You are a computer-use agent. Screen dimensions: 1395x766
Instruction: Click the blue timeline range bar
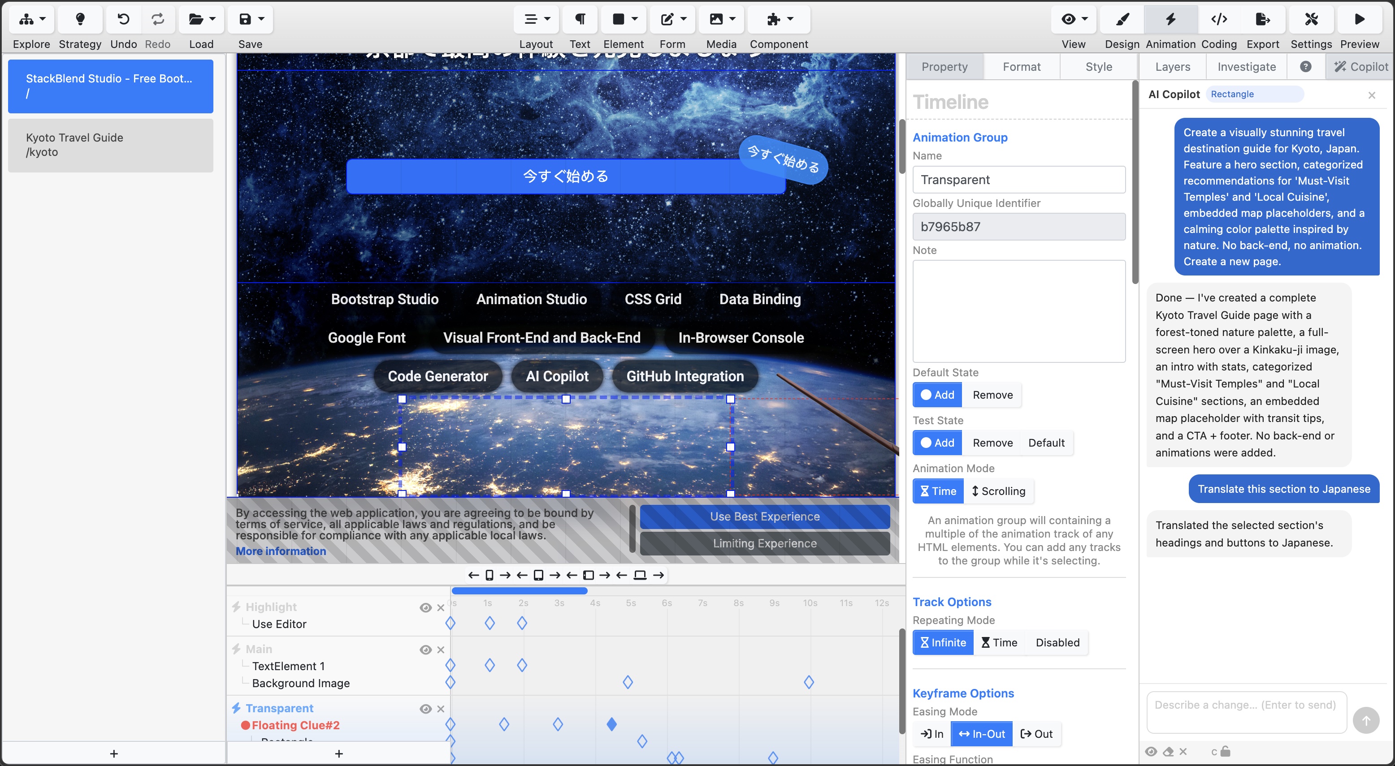coord(520,590)
